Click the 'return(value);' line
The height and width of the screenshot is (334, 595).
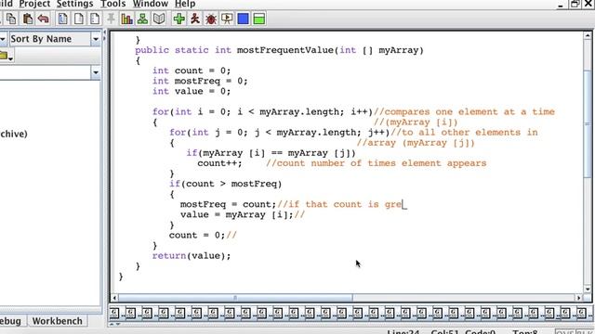192,256
